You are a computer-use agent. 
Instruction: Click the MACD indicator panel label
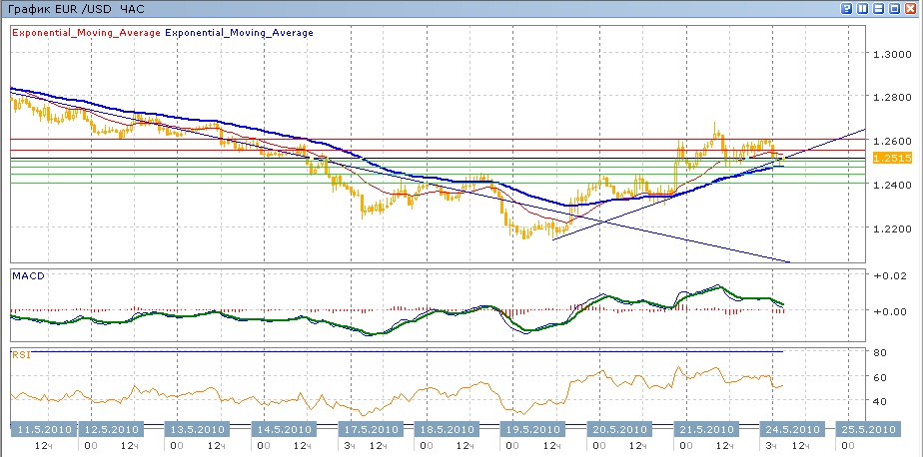(x=28, y=275)
